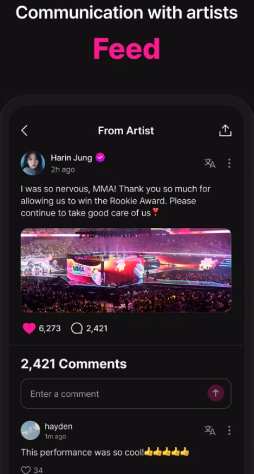View the MMA stage photo in full
This screenshot has height=474, width=254.
(126, 270)
